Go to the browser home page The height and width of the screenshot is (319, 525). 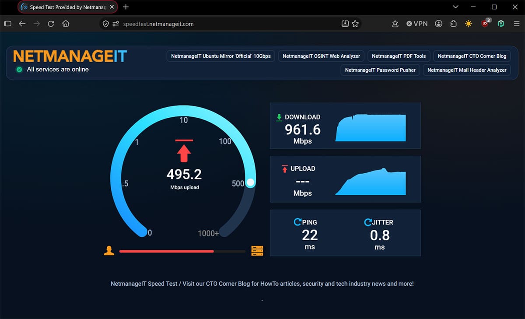pos(66,24)
